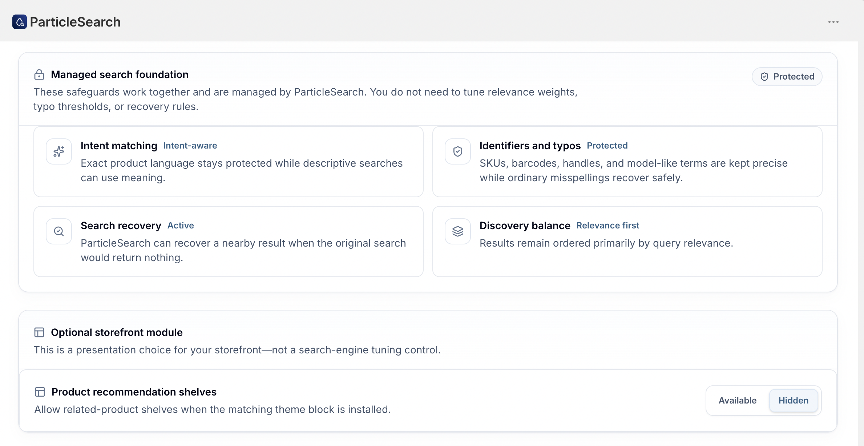Set recommendation shelves to Available
Viewport: 864px width, 446px height.
(738, 401)
